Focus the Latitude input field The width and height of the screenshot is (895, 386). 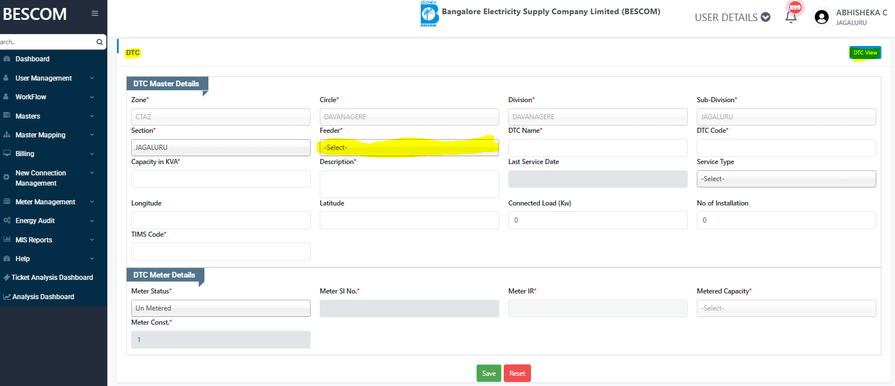pos(409,220)
